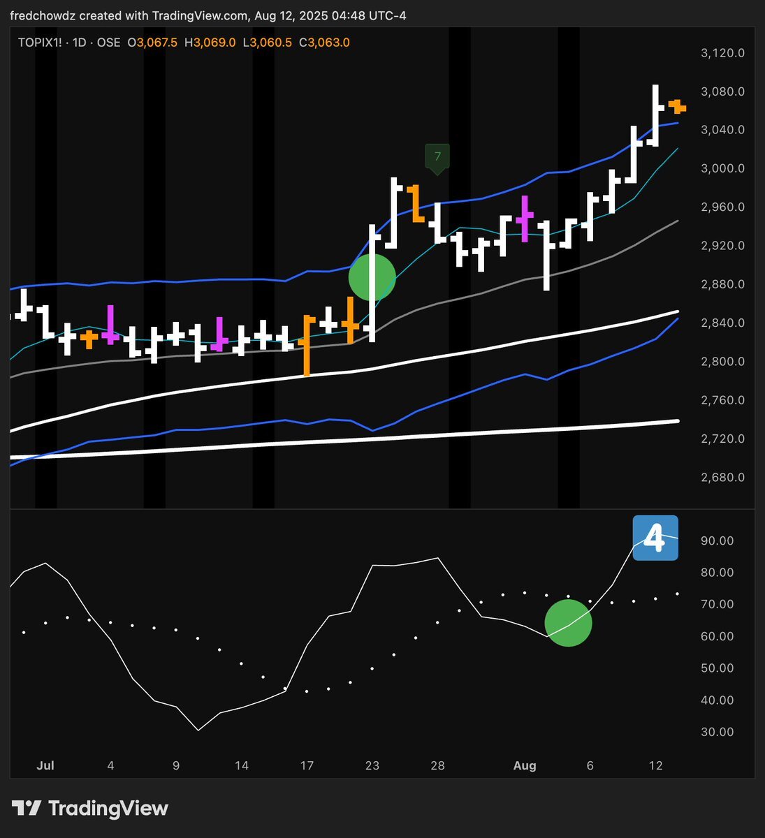Click the 9 date label on time axis
Viewport: 765px width, 838px height.
pyautogui.click(x=176, y=765)
